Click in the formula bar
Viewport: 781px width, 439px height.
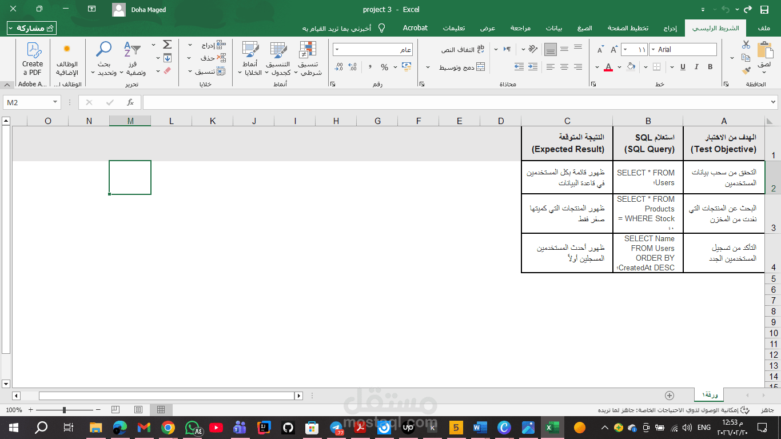pyautogui.click(x=460, y=102)
